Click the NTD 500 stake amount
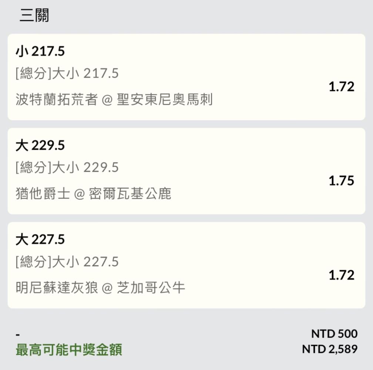The image size is (373, 370). click(x=334, y=334)
